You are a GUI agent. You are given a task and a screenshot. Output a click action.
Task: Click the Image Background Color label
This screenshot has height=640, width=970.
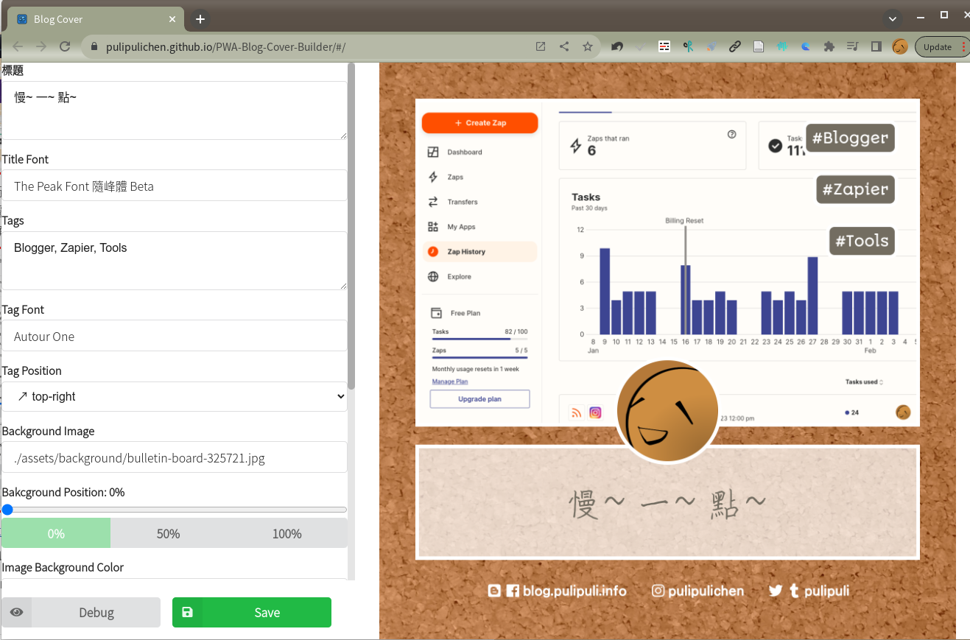coord(63,567)
